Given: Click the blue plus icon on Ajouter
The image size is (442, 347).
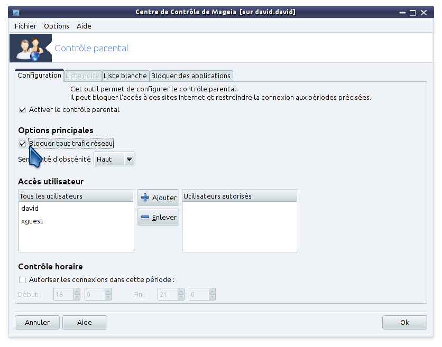Looking at the screenshot, I should 145,198.
